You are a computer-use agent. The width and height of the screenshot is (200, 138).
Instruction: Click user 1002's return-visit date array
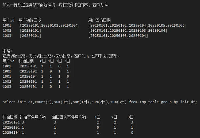pyautogui.click(x=128, y=30)
